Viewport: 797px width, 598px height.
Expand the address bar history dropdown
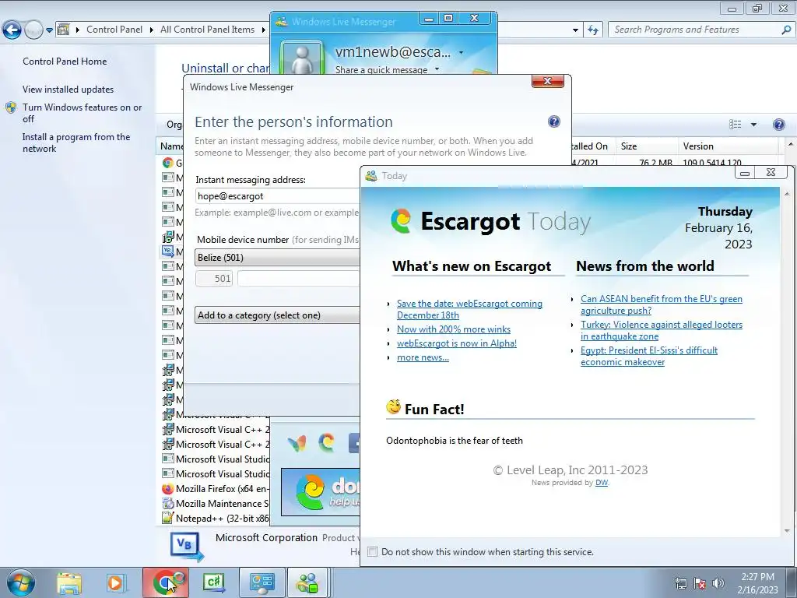[x=575, y=30]
